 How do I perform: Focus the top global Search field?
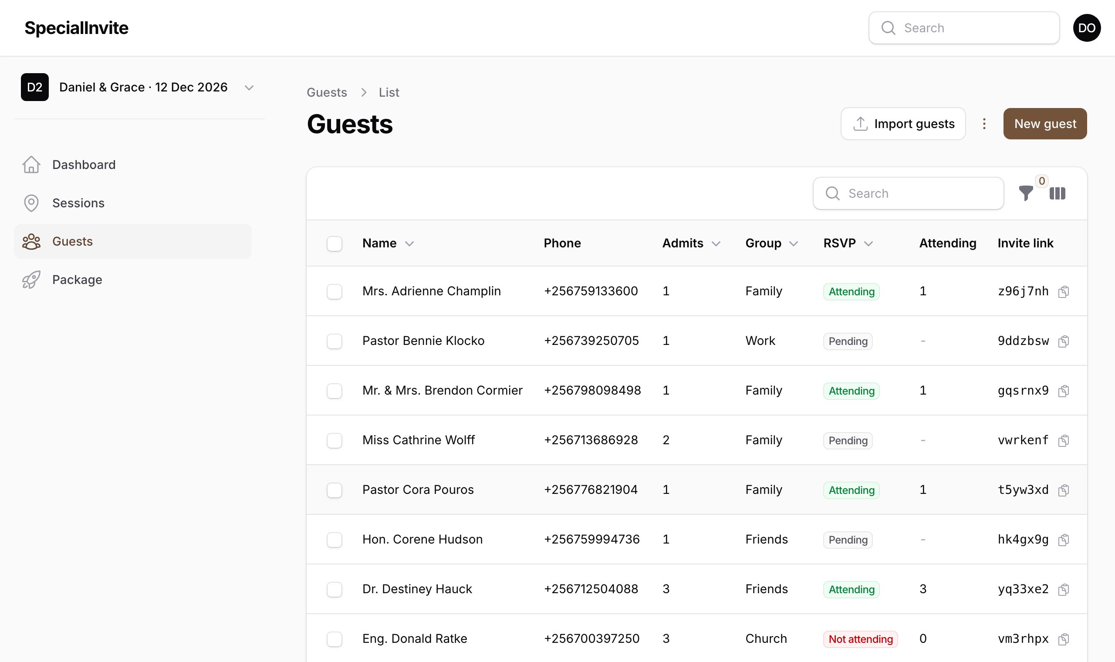point(964,28)
